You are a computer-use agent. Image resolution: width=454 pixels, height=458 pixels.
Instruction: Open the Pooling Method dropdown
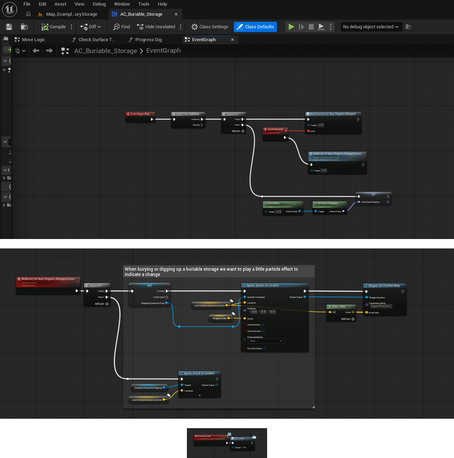(x=266, y=341)
